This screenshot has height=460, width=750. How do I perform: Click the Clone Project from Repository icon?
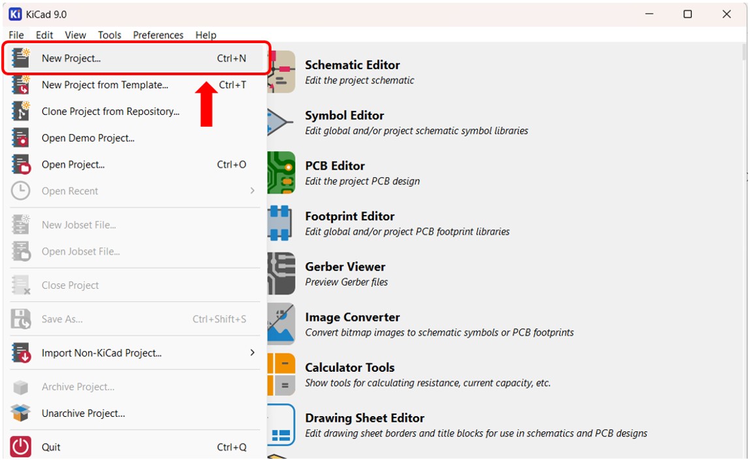pyautogui.click(x=21, y=111)
